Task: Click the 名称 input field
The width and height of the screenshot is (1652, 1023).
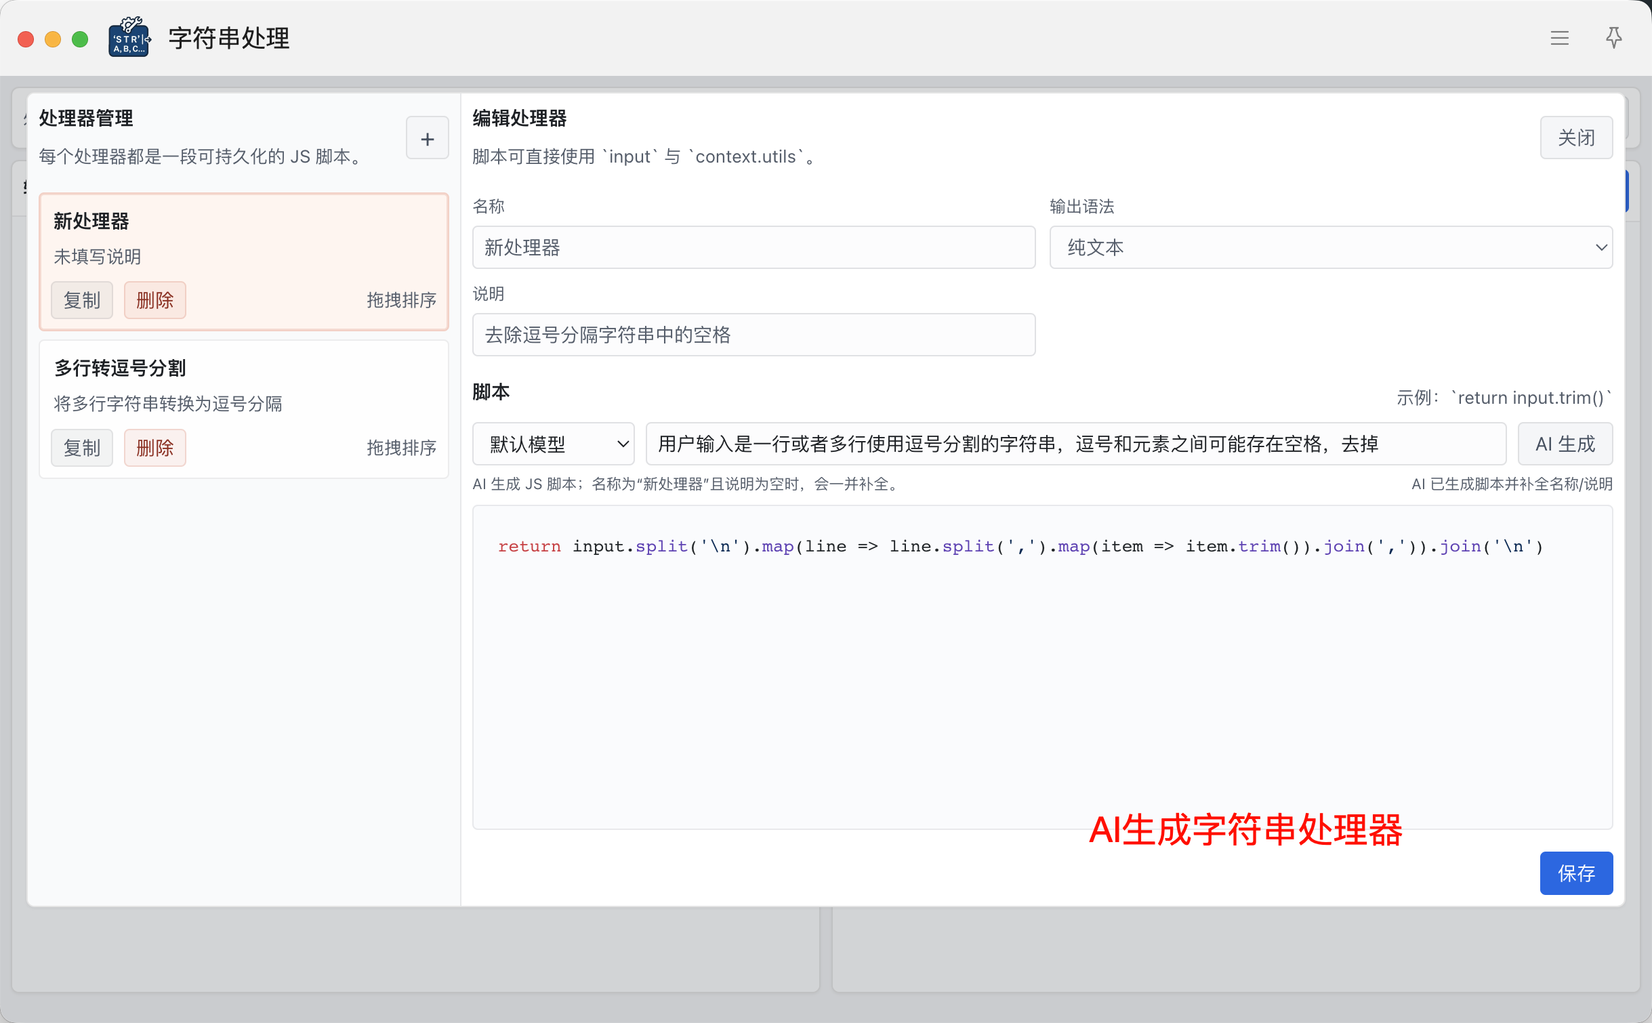Action: [753, 247]
